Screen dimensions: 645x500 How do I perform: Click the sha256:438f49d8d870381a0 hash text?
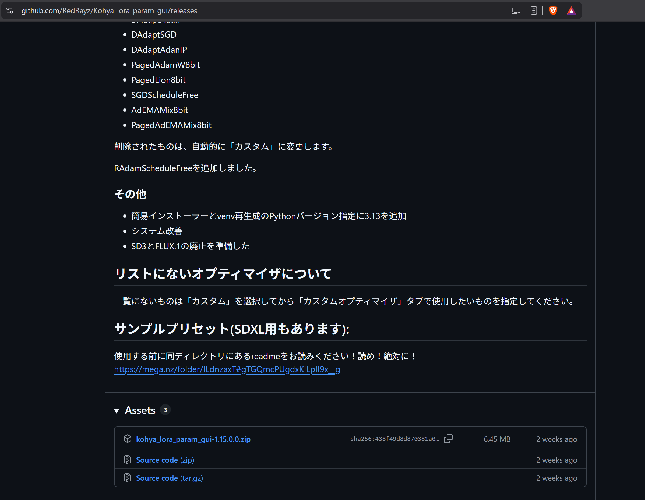(394, 439)
